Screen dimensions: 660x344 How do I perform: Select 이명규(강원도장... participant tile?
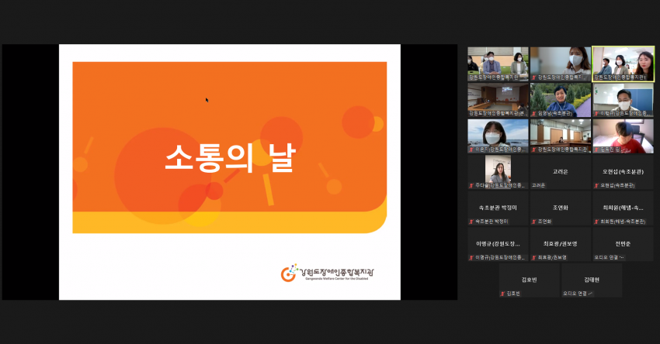point(498,244)
